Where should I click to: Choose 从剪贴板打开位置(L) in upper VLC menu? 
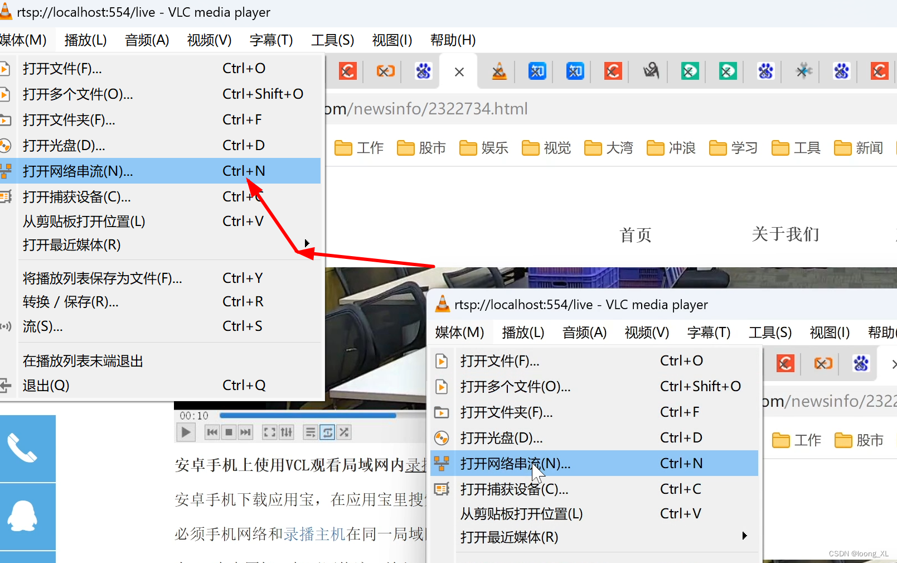point(161,222)
